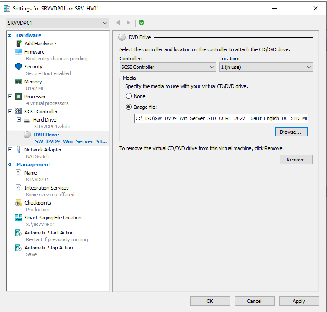
Task: Select Network Adapter in hardware tree
Action: point(43,150)
